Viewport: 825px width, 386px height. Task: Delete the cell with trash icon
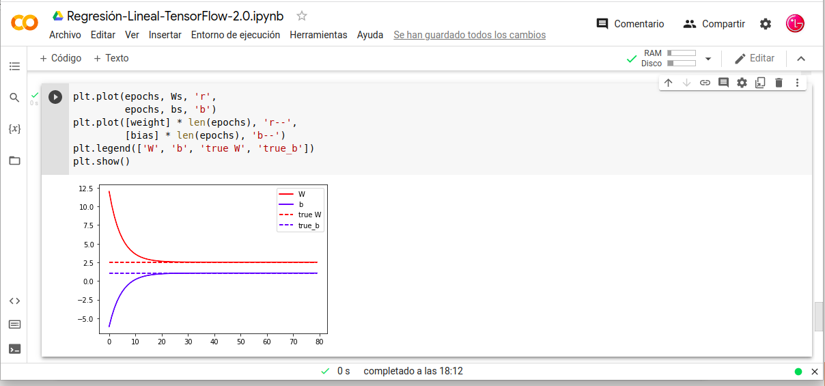779,83
